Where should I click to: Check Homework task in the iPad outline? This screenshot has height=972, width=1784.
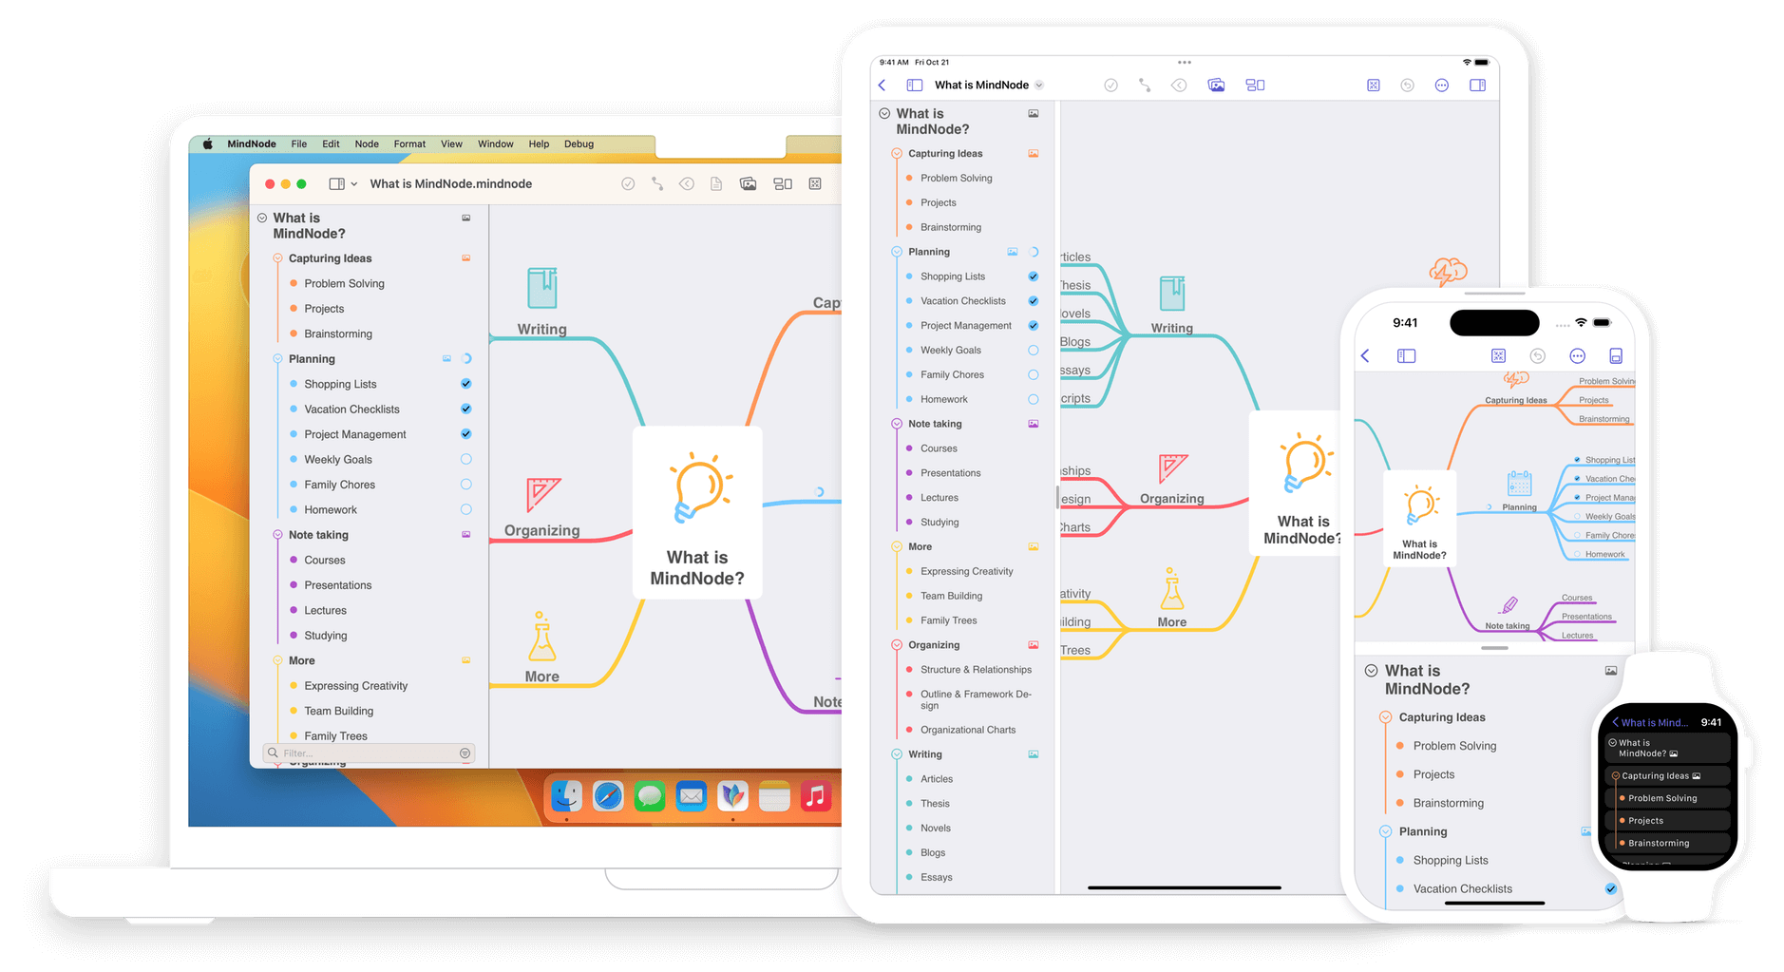[x=1034, y=399]
